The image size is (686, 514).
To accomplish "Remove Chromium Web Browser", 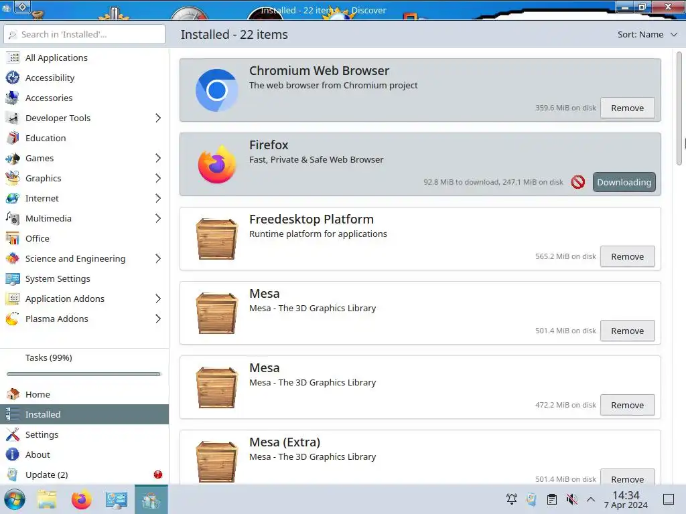I will (x=627, y=108).
